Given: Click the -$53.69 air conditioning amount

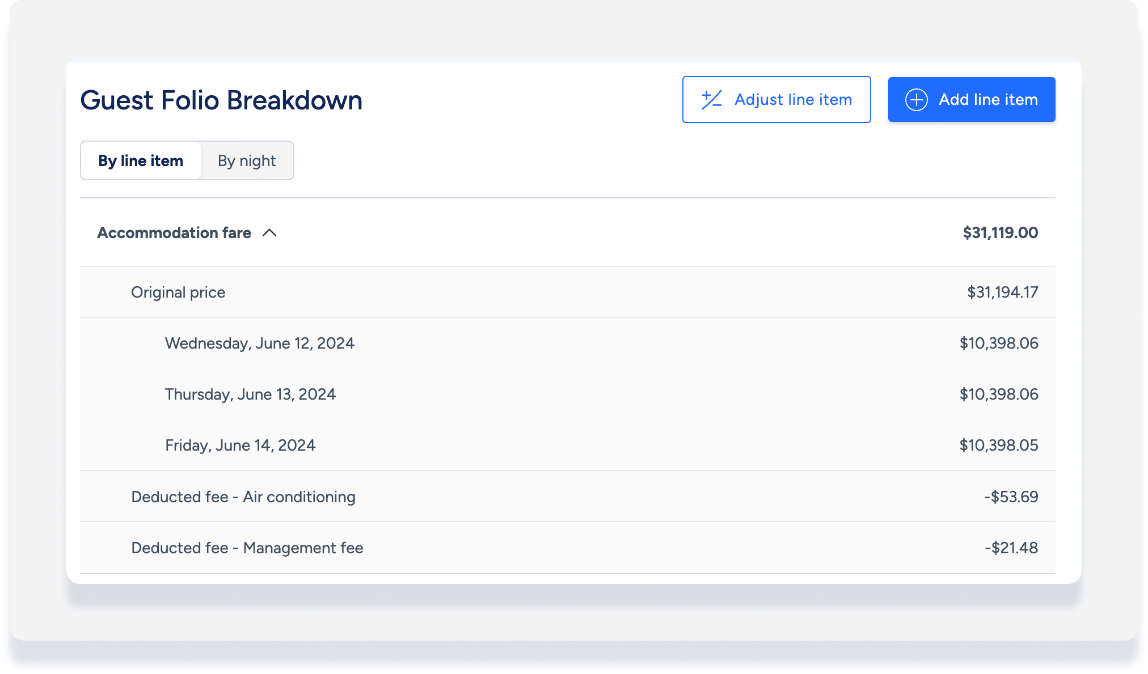Looking at the screenshot, I should 1011,497.
